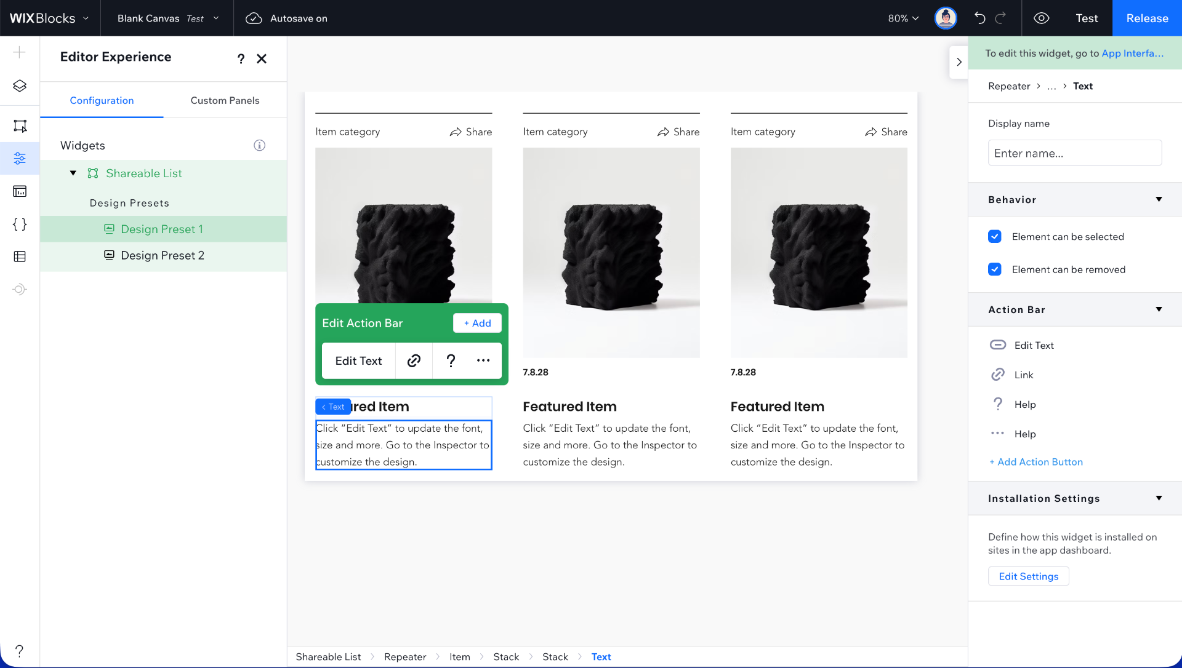Open the Dashboard panel icon in sidebar
Viewport: 1182px width, 668px height.
click(x=20, y=191)
